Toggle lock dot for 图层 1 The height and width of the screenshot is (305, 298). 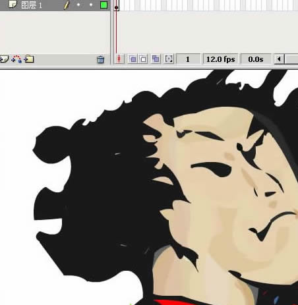[x=91, y=5]
